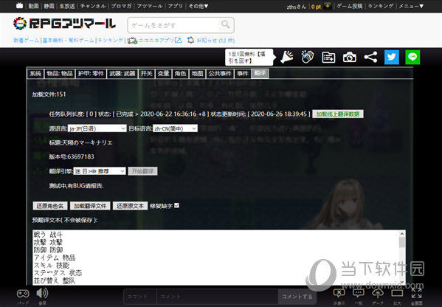Viewport: 442px width, 307px height.
Task: Click the clapping hands icon
Action: [307, 58]
